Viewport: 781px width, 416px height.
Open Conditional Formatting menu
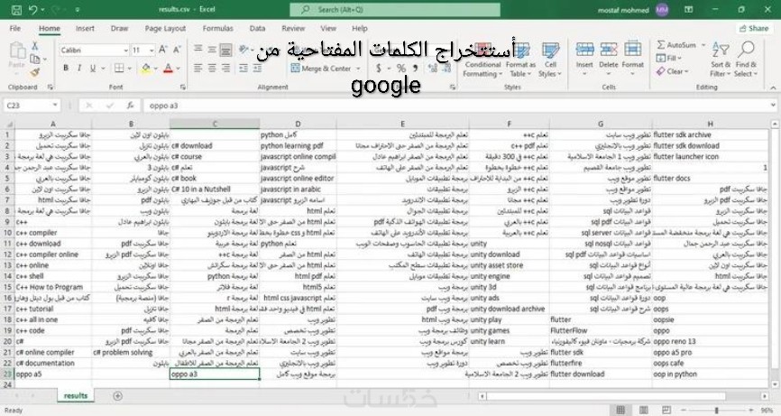coord(482,60)
